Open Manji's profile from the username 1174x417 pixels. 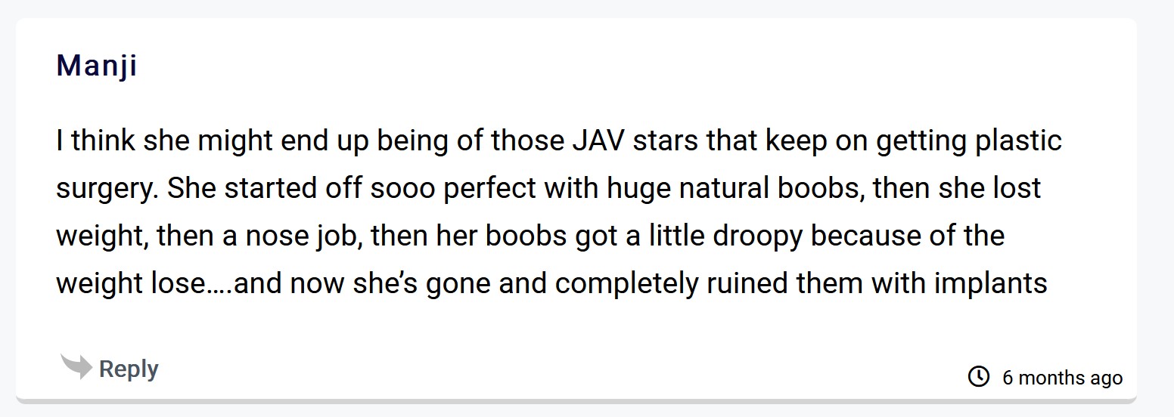pos(97,66)
